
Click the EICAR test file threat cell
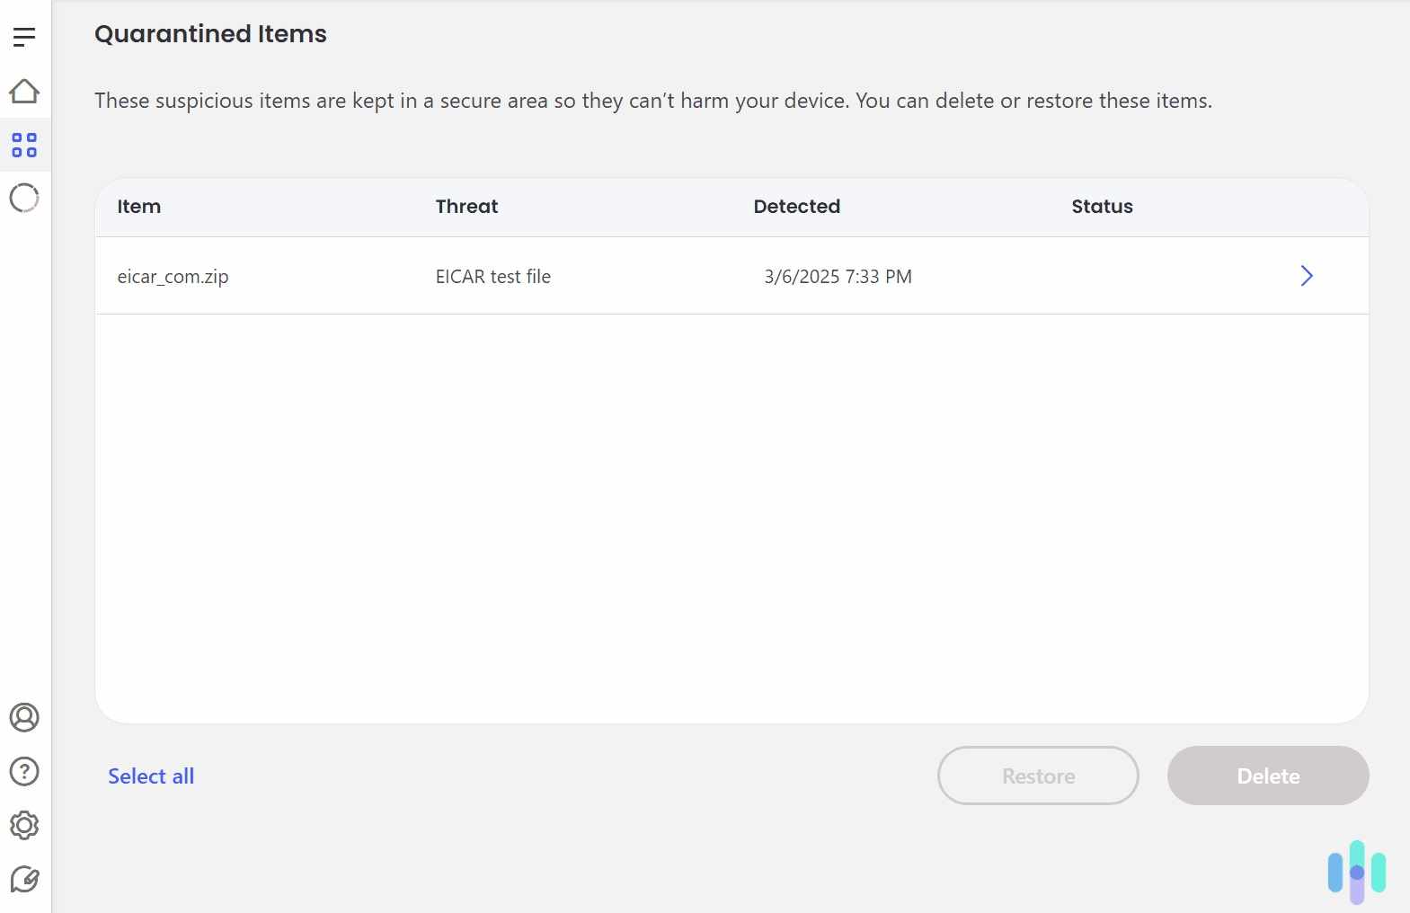click(x=492, y=277)
